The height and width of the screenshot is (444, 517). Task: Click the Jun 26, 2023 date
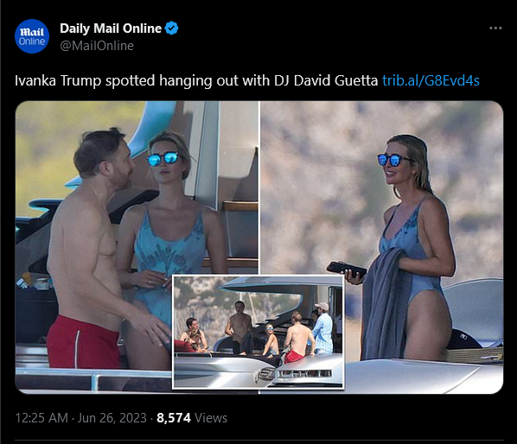(x=112, y=418)
